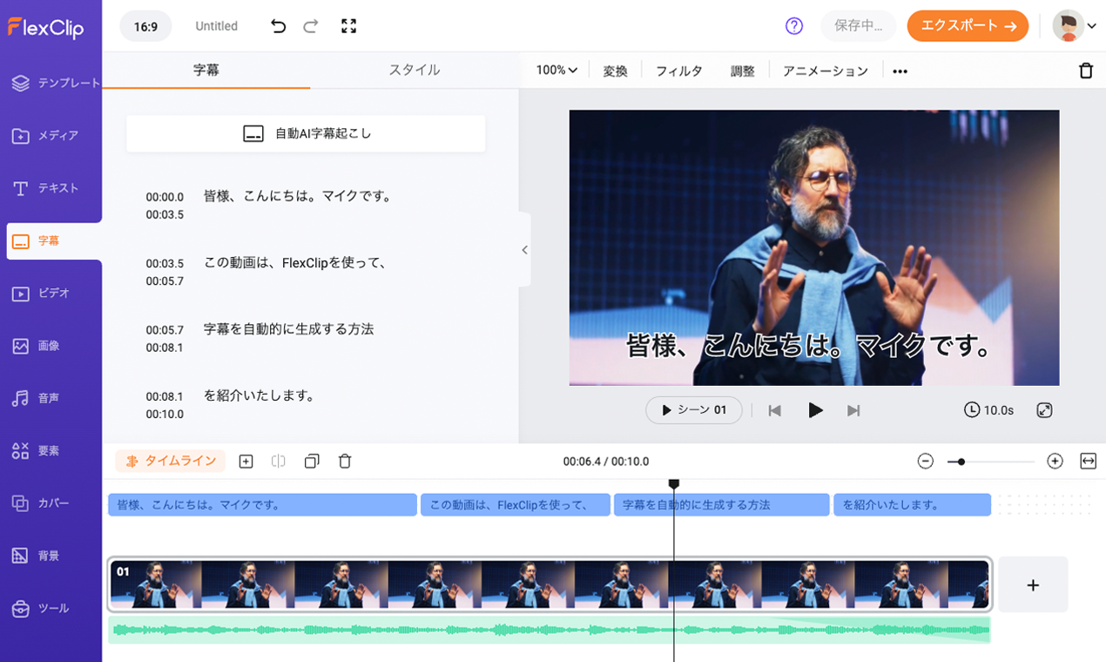
Task: Expand preview to fullscreen with corner icon
Action: click(1044, 409)
